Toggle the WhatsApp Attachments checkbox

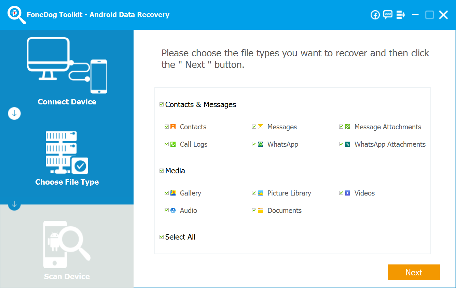click(341, 144)
